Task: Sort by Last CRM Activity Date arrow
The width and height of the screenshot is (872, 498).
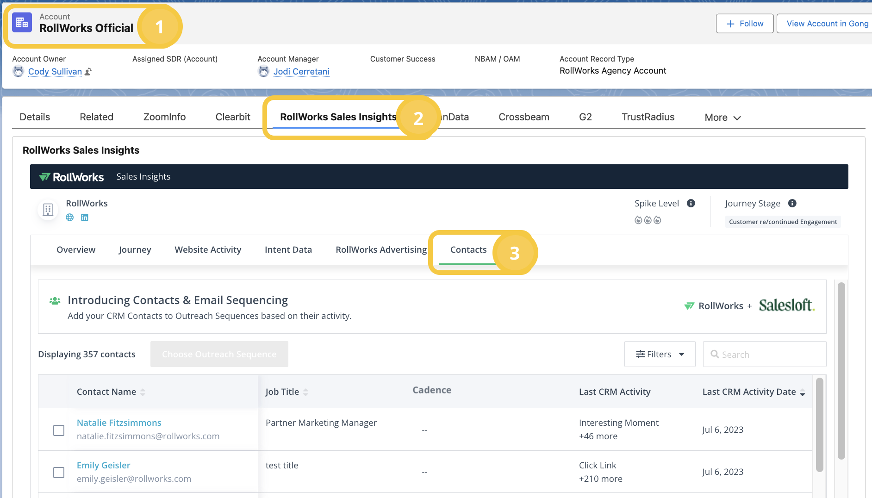Action: pyautogui.click(x=802, y=392)
